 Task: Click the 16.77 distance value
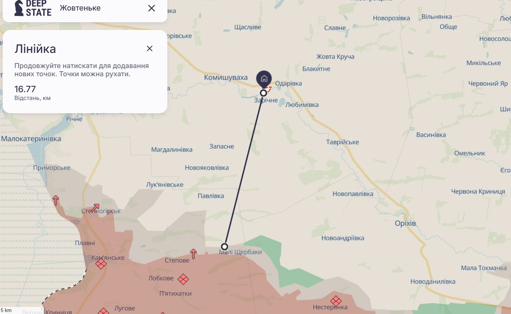pos(25,89)
